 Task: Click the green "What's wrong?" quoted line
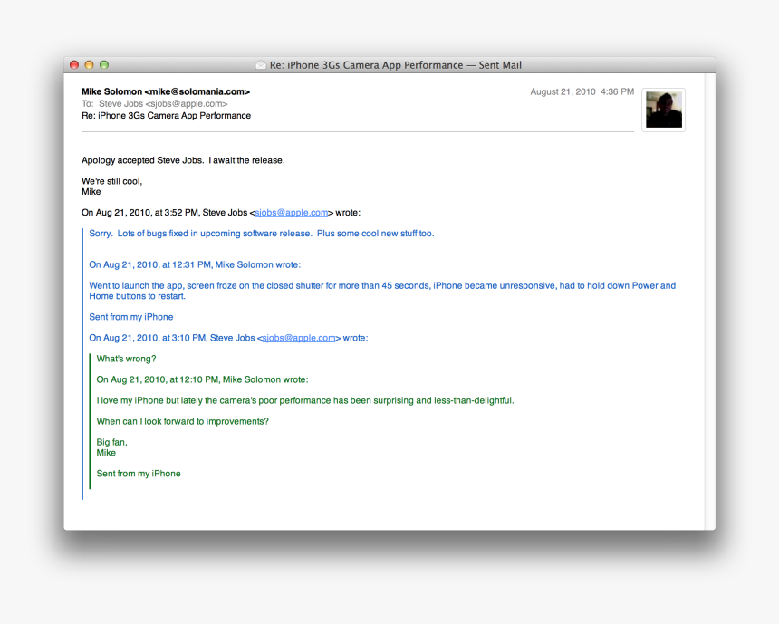coord(126,359)
